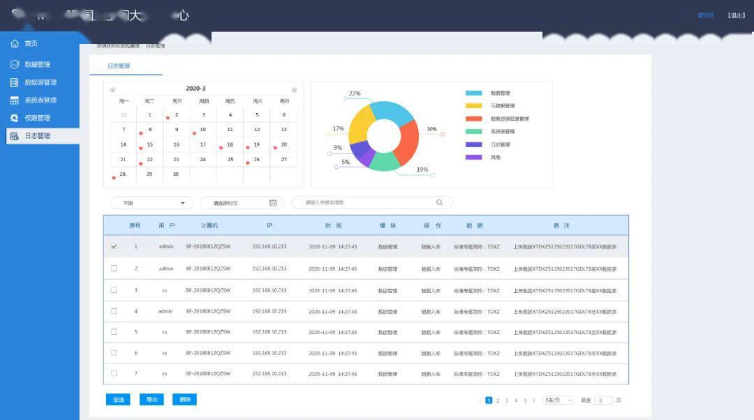The image size is (754, 420).
Task: Click the 30% orange donut segment
Action: click(408, 142)
